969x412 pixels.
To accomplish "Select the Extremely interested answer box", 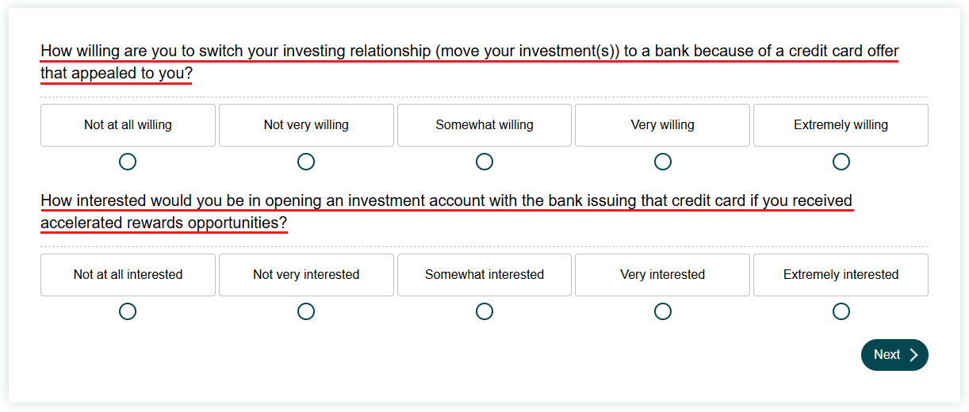I will [x=841, y=275].
